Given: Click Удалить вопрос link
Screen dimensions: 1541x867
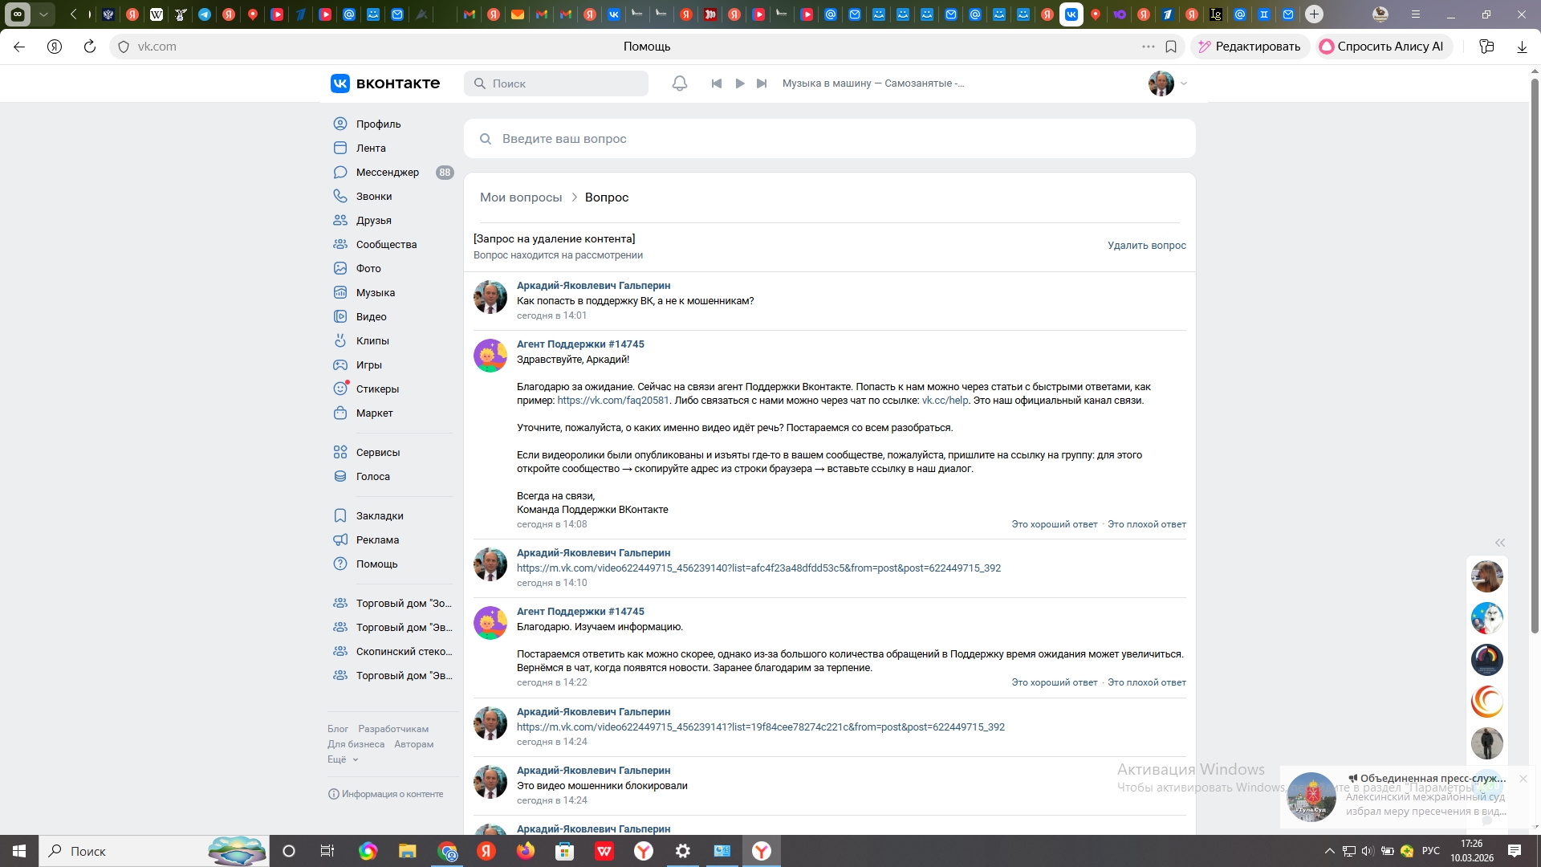Looking at the screenshot, I should click(1146, 246).
